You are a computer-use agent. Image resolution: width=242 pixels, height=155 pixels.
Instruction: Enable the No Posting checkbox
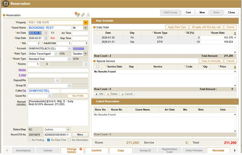pos(29,140)
